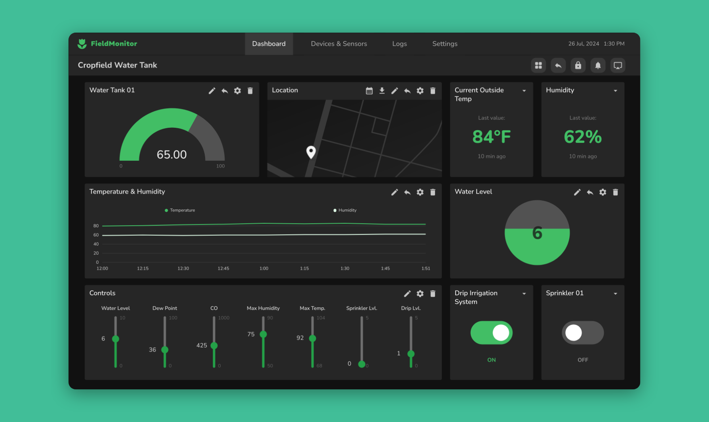
Task: Open notifications bell icon
Action: (598, 65)
